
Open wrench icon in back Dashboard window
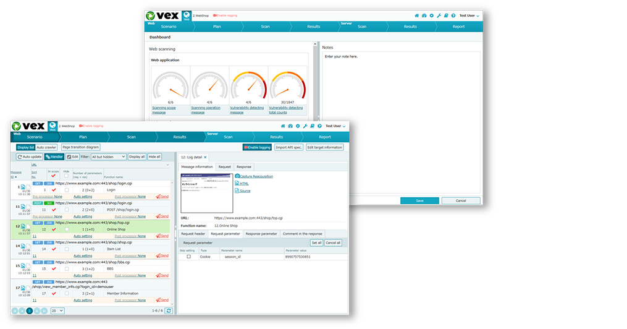coord(439,15)
